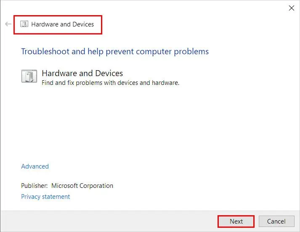
Task: Click the word Troubleshoot in the blue heading
Action: 45,52
